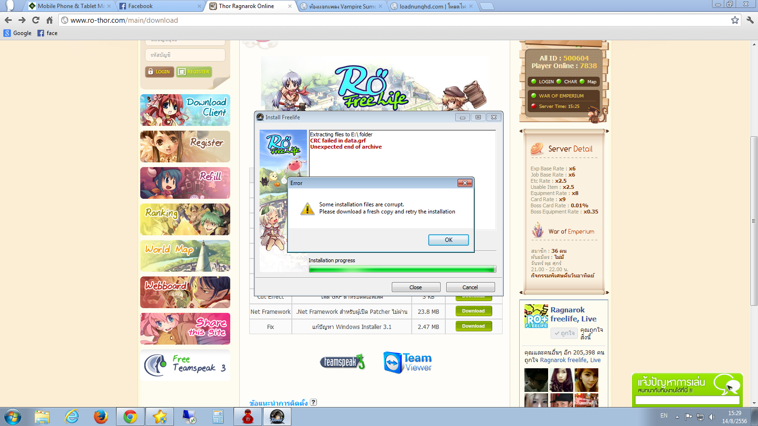Open the Share this Site banner

click(x=185, y=328)
